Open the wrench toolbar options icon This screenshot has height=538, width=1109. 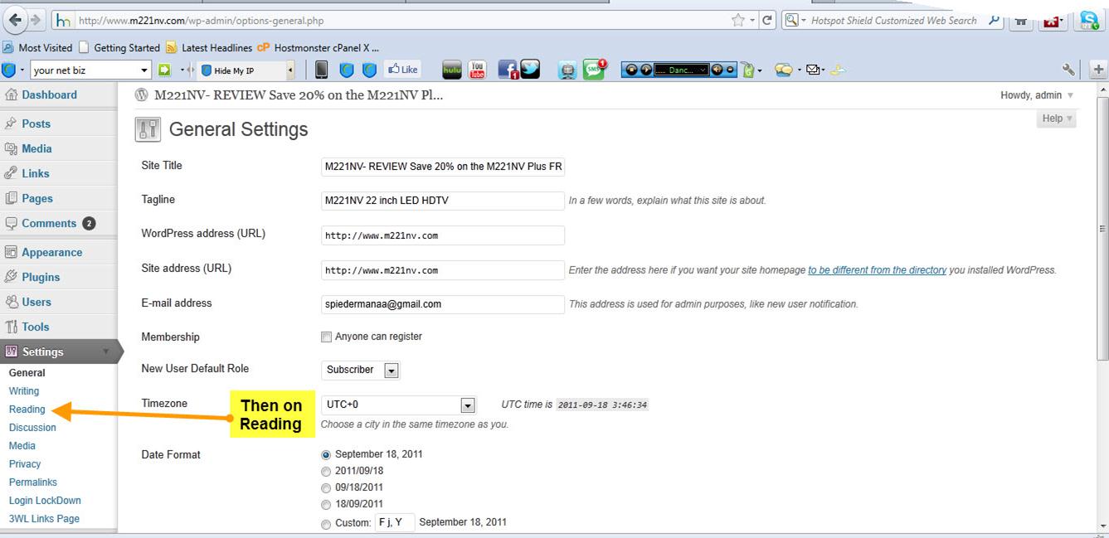1068,70
